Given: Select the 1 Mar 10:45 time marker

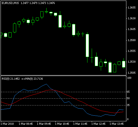Looking at the screenshot, I should (62, 124).
